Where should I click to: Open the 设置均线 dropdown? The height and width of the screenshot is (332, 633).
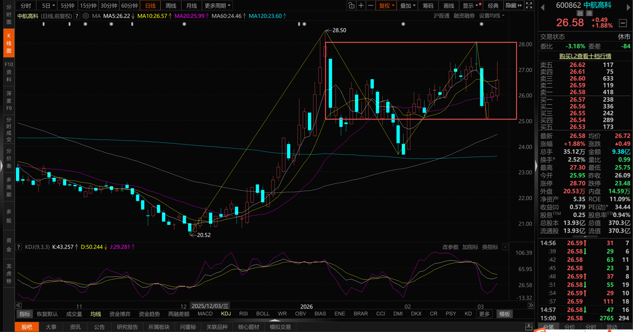pos(492,16)
